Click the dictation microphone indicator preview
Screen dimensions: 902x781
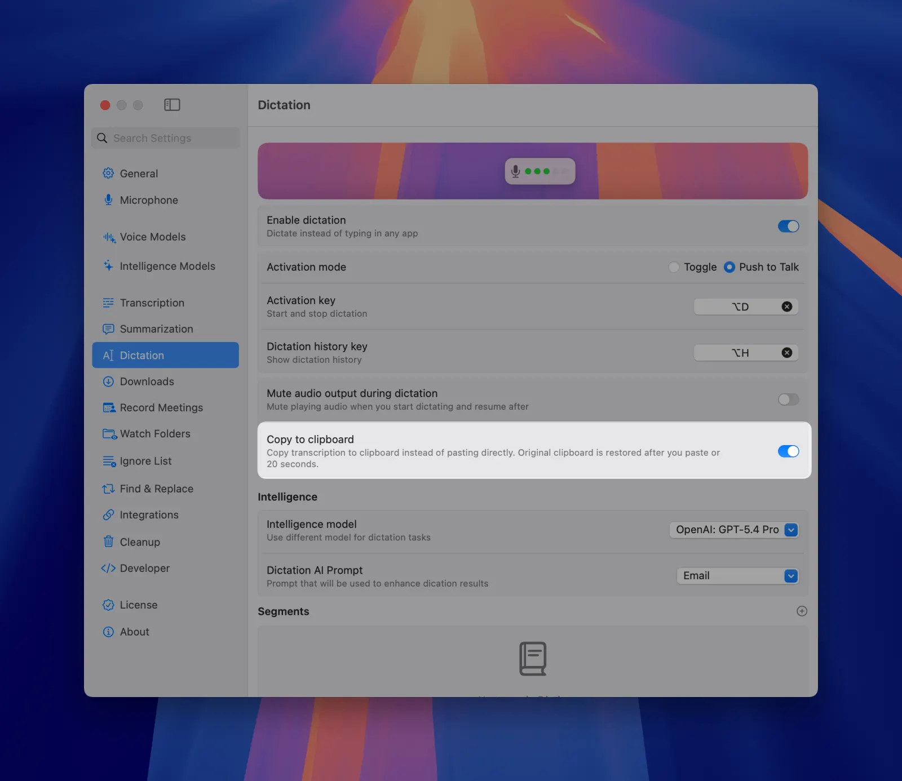(x=540, y=171)
